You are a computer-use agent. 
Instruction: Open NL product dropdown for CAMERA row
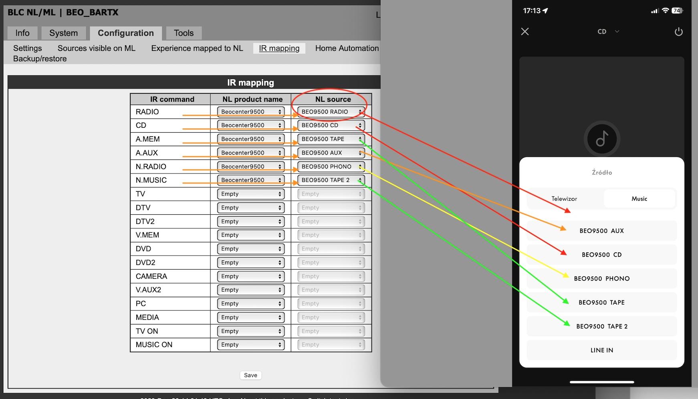pyautogui.click(x=251, y=276)
